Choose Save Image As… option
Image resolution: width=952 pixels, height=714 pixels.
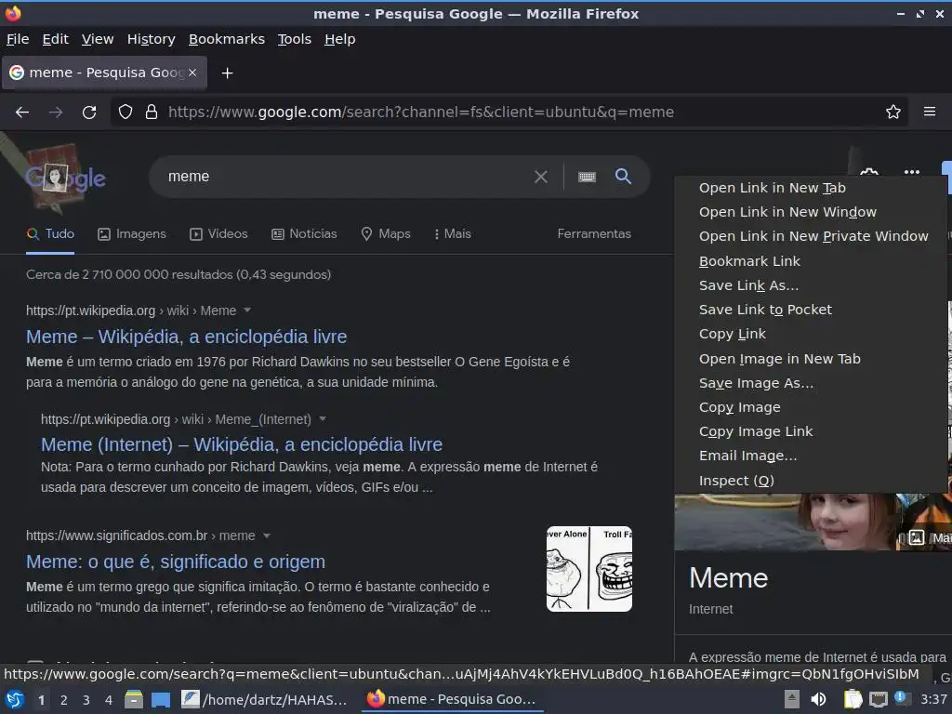pos(810,383)
